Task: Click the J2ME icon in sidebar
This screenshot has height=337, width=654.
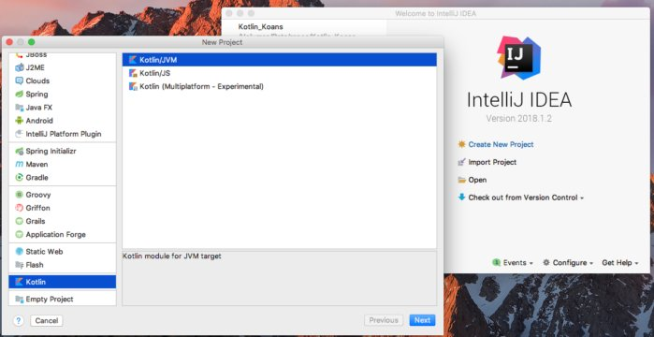Action: [20, 67]
